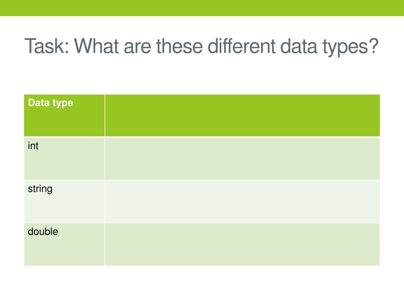Click the "Data type" header cell

pos(64,116)
